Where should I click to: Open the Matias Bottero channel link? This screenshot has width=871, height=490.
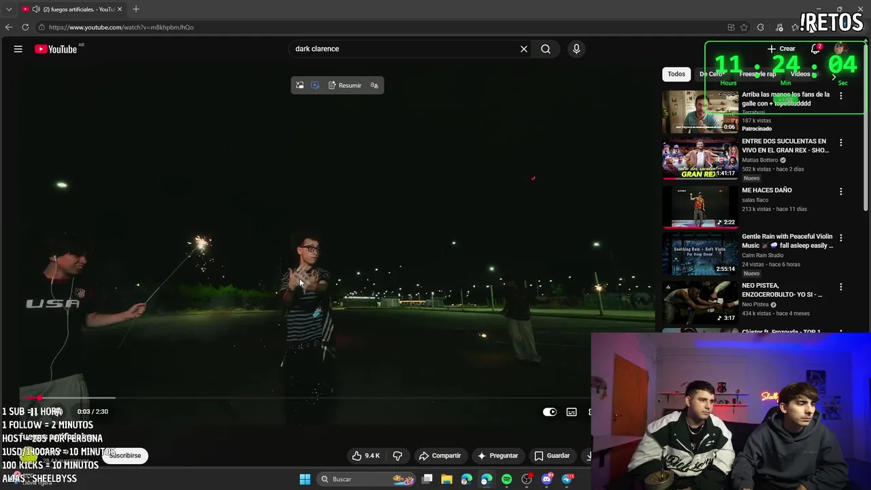(x=760, y=160)
